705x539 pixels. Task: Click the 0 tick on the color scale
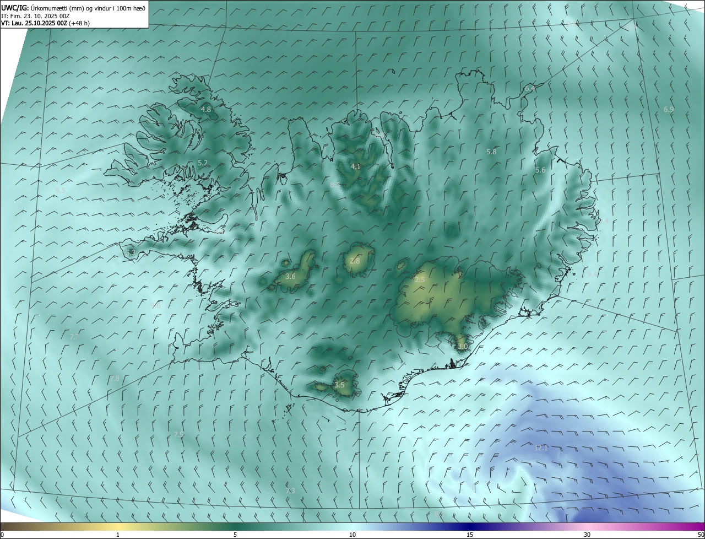click(x=2, y=535)
